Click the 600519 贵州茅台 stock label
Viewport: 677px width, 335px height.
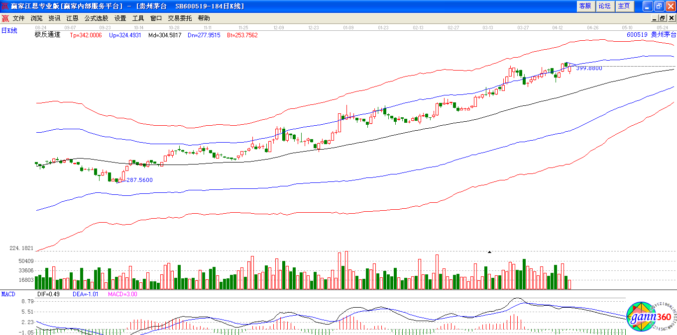(652, 35)
